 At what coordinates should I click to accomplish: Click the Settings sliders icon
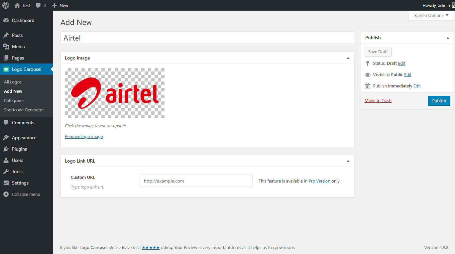click(x=6, y=183)
